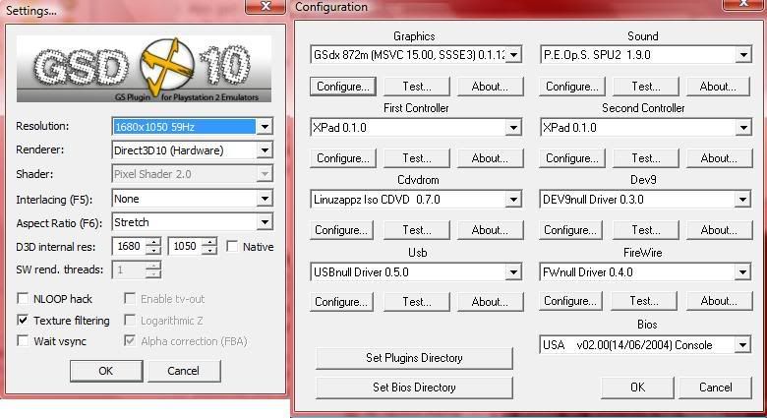Screen dimensions: 767x418
Task: Expand the Second Controller plugin dropdown
Action: pos(646,128)
